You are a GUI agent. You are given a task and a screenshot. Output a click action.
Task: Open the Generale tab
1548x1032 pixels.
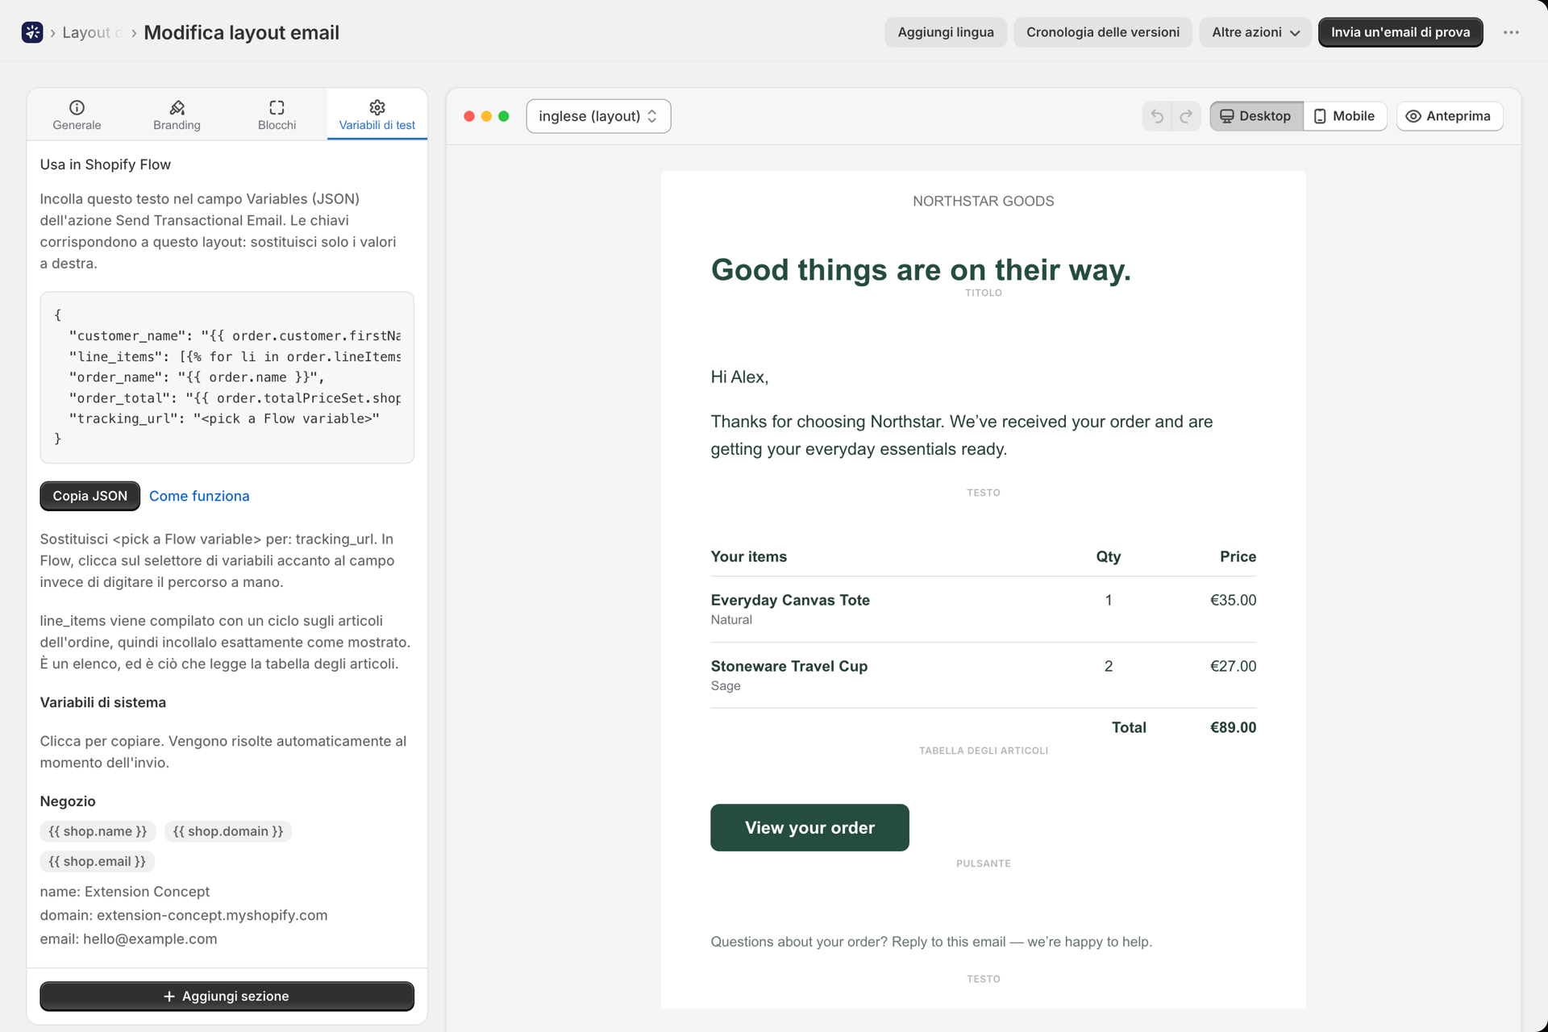pos(77,115)
